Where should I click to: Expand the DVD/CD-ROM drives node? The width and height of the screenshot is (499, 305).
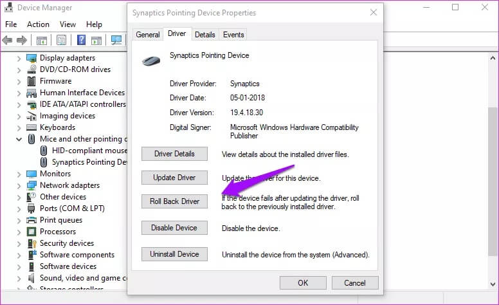[x=19, y=70]
